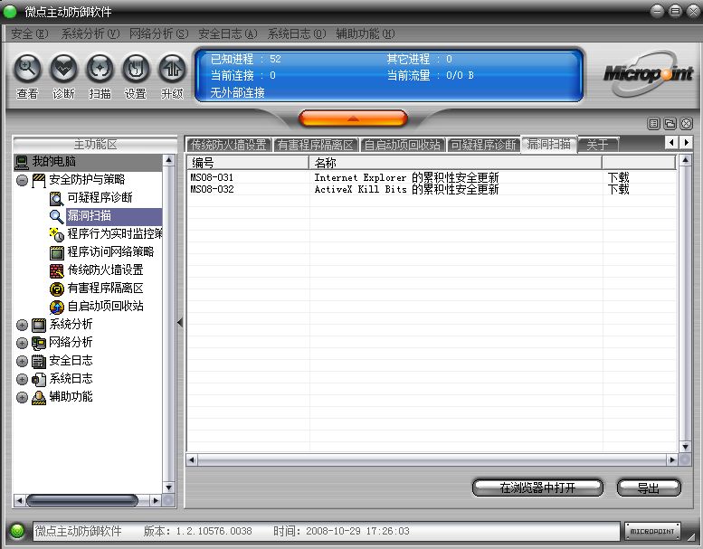Screen dimensions: 703x549
Task: Click the 查看 magnifier toolbar icon
Action: coord(27,69)
